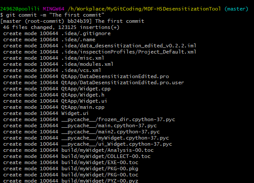Click the root-level Widget.ui line
Viewport: 254px width, 183px height.
[46, 114]
